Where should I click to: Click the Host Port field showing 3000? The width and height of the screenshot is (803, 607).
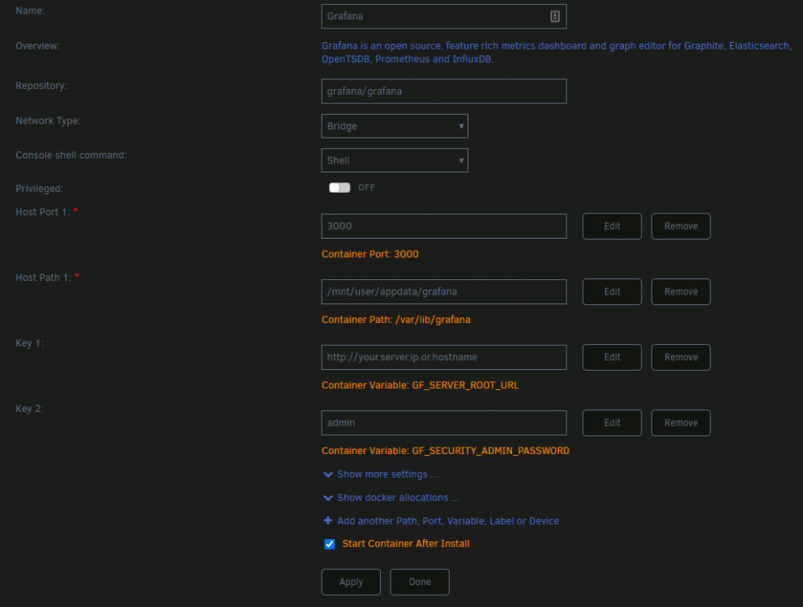click(x=444, y=226)
